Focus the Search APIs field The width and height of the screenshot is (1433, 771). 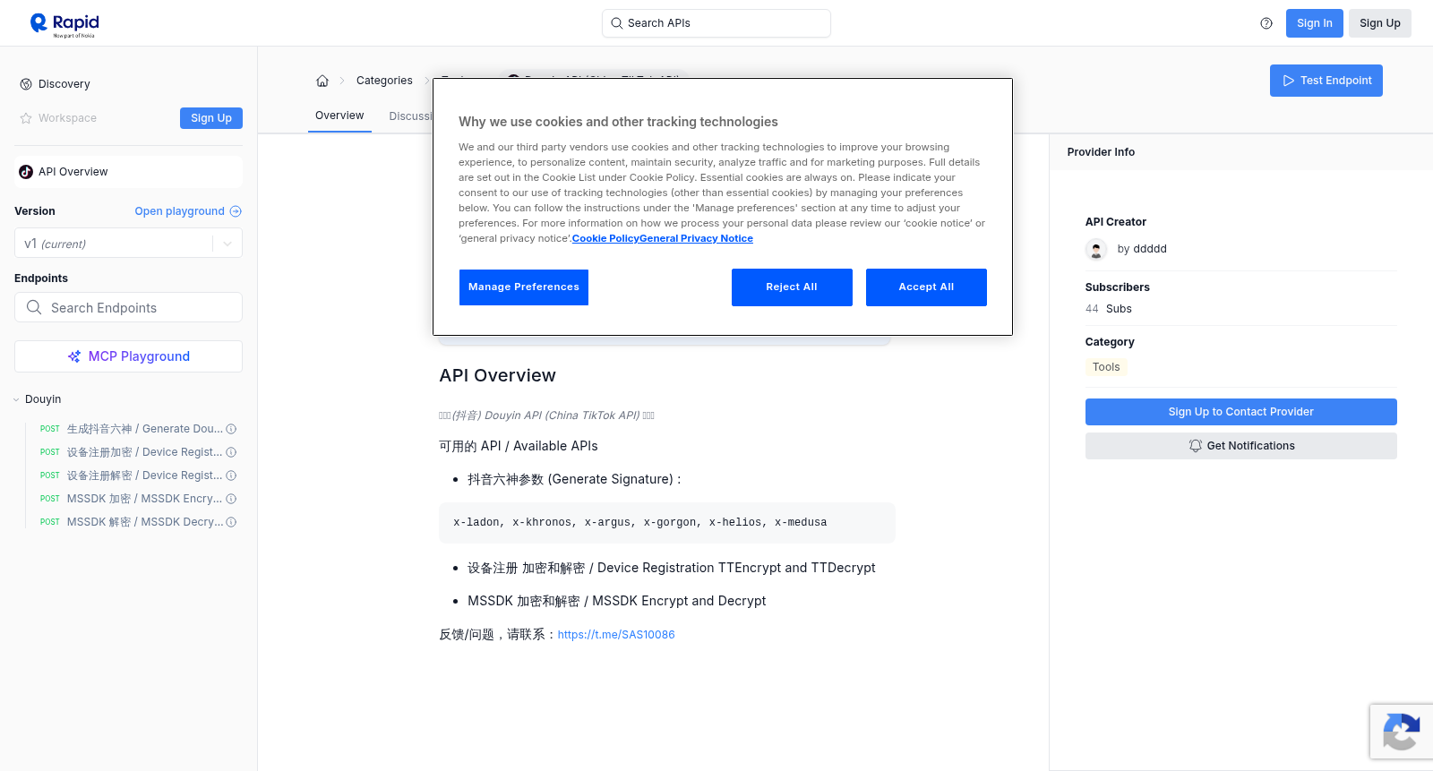(716, 23)
